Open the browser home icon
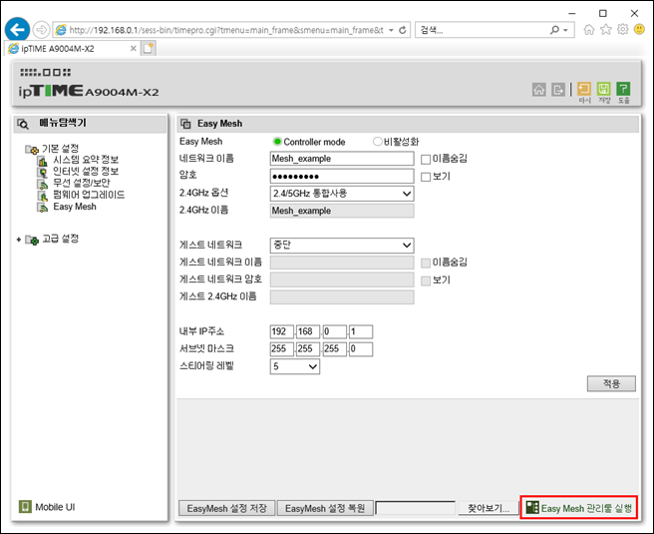Screen dimensions: 654x534 tap(589, 30)
